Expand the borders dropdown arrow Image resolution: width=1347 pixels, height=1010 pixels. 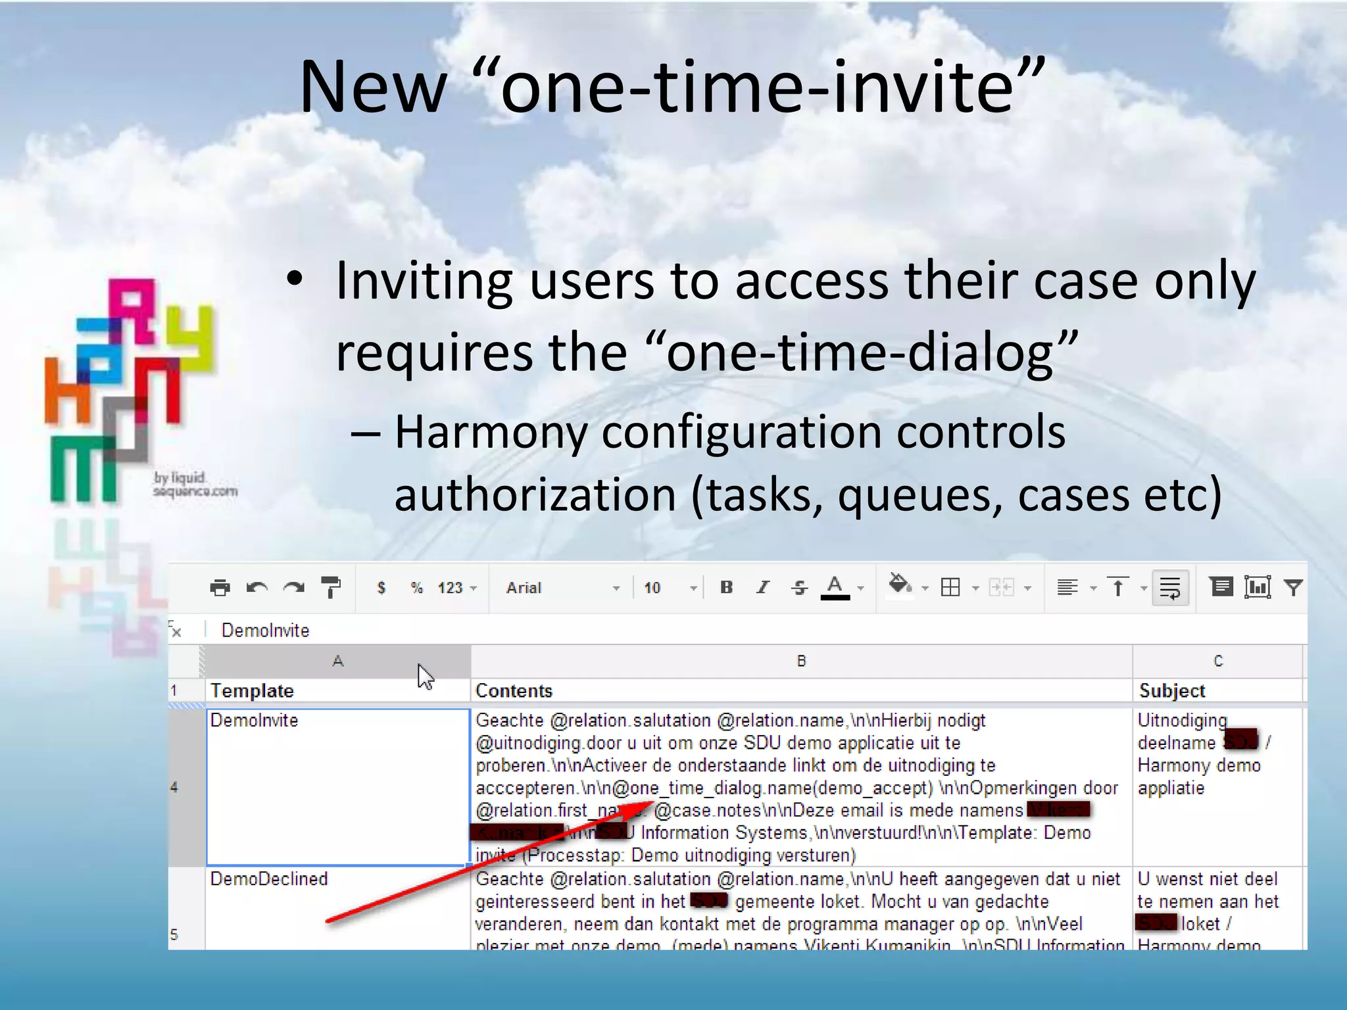[x=975, y=589]
